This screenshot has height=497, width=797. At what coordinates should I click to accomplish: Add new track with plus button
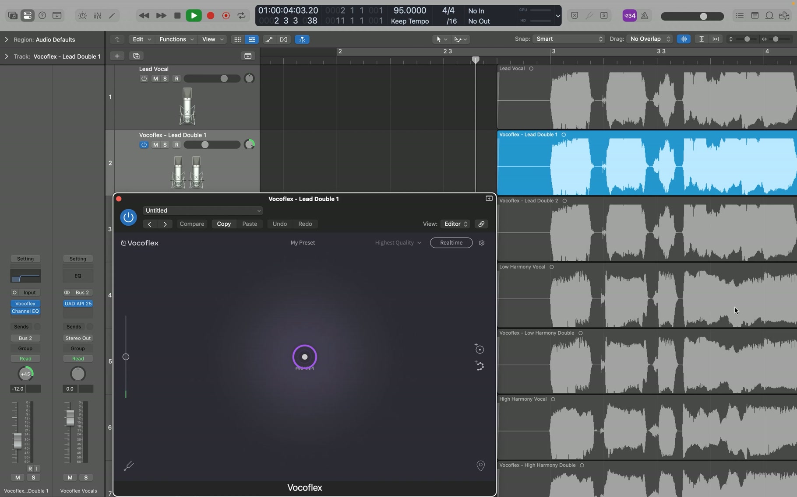point(117,56)
